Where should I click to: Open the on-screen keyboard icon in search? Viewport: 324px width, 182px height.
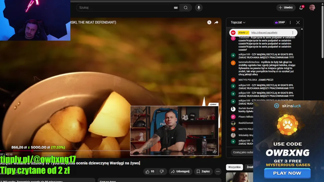[176, 8]
